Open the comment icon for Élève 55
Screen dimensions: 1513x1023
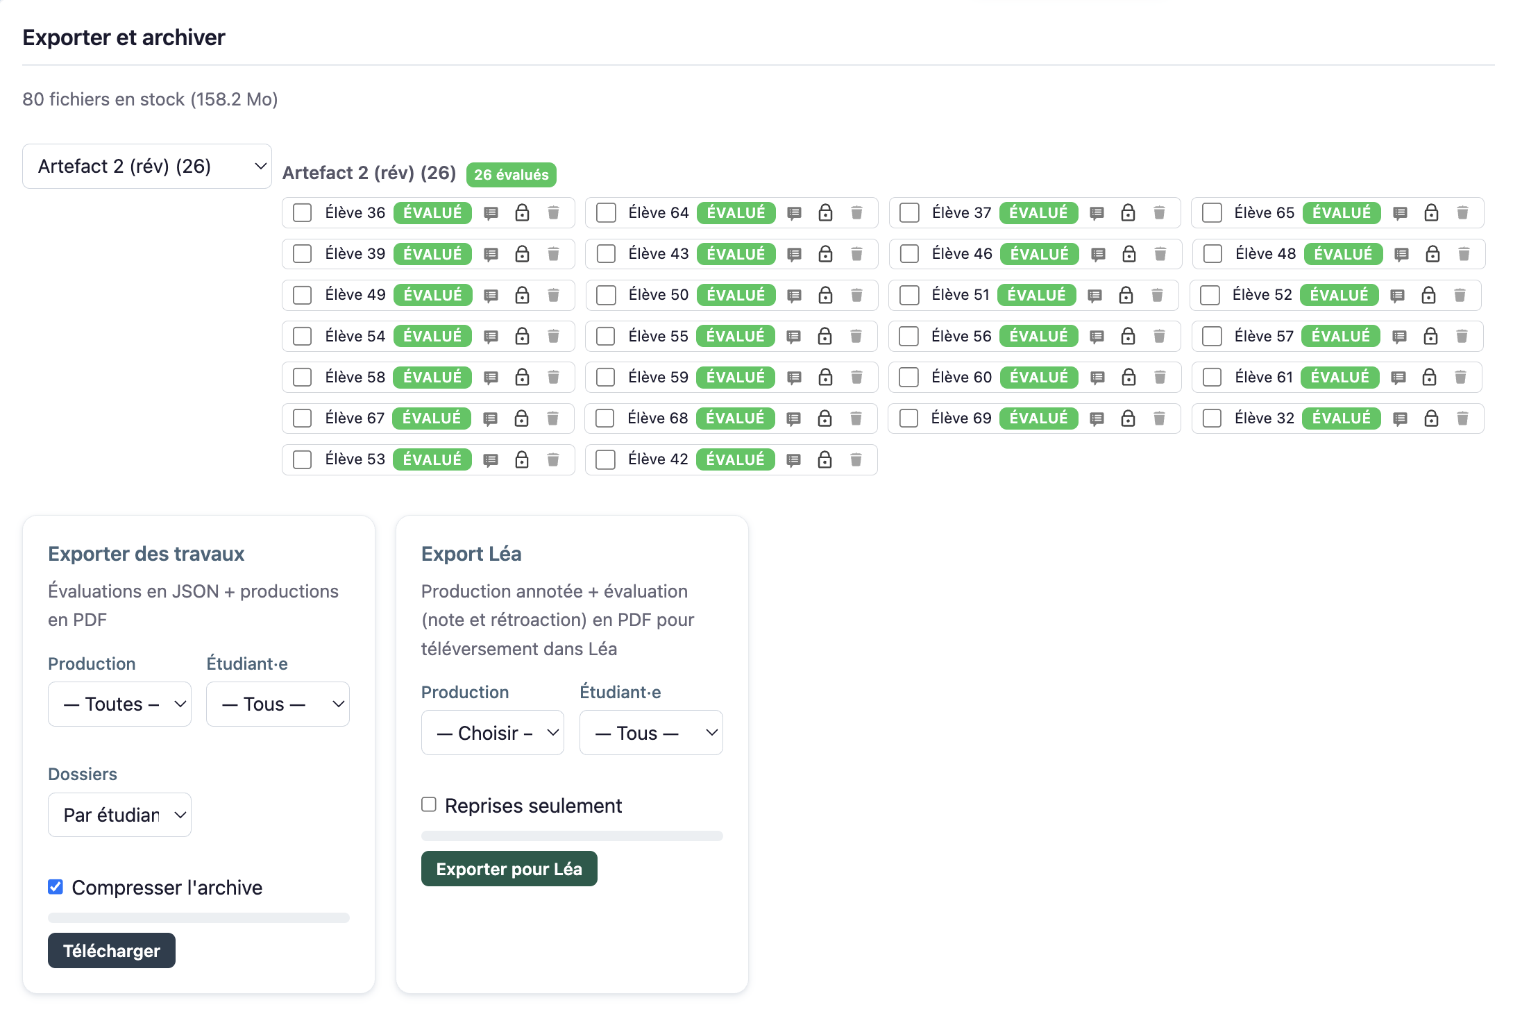[x=793, y=336]
